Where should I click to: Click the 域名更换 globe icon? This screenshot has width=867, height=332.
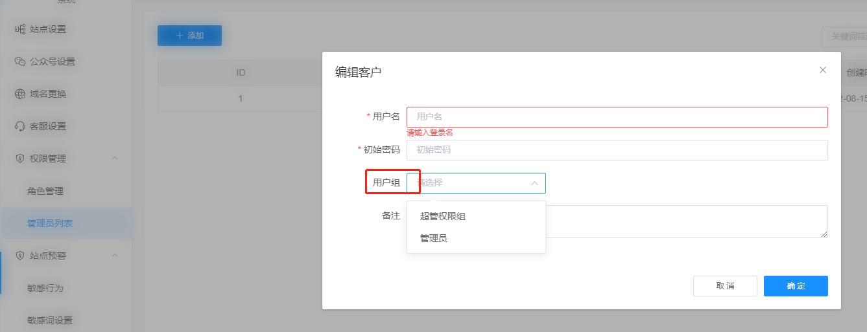tap(19, 94)
